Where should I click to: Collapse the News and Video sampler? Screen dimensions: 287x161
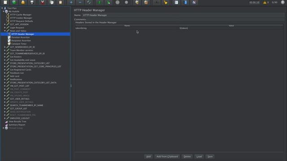click(x=5, y=31)
